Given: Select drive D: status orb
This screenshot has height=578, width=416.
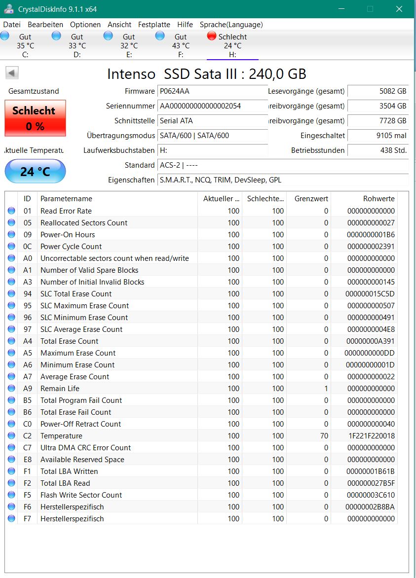Looking at the screenshot, I should pos(56,36).
